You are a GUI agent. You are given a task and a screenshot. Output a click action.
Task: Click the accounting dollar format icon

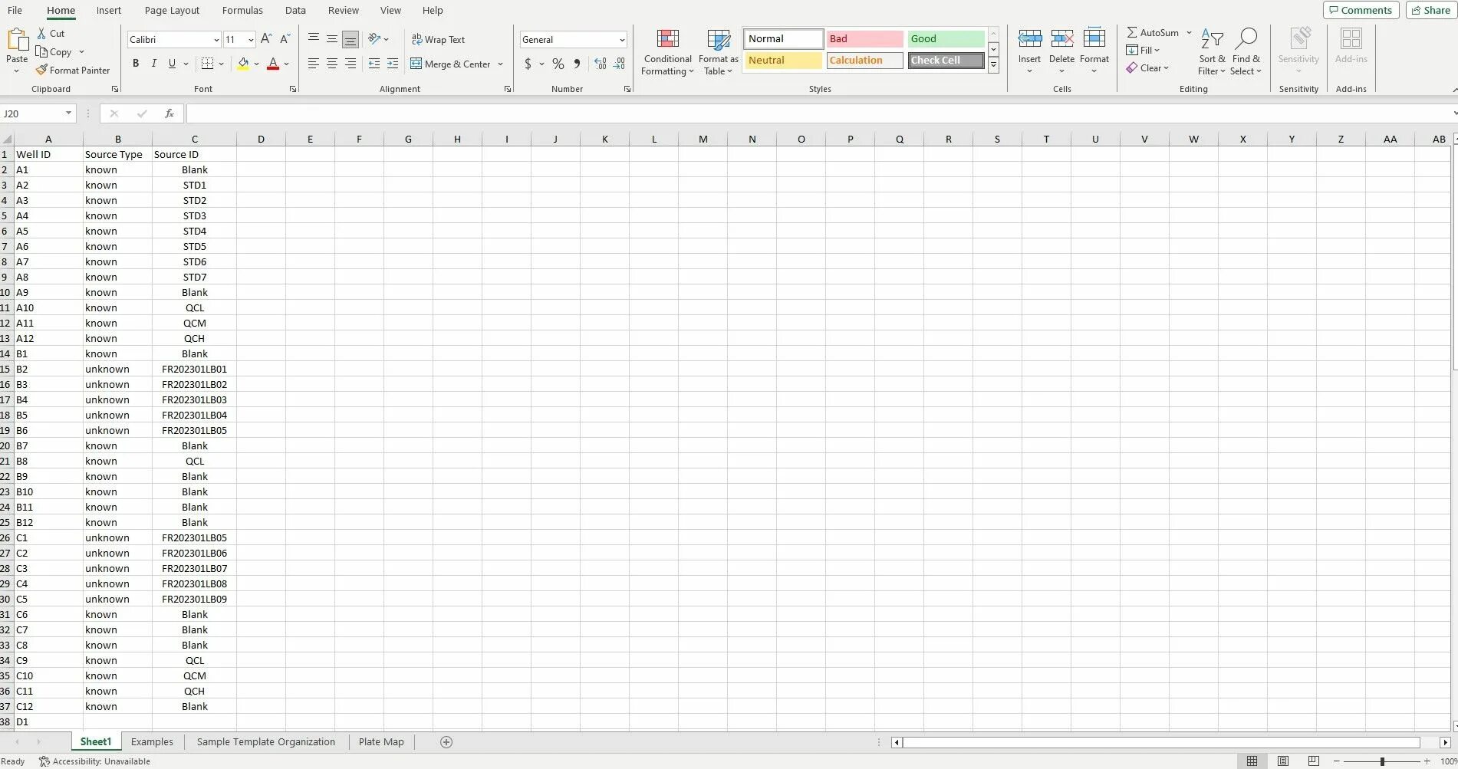tap(528, 64)
